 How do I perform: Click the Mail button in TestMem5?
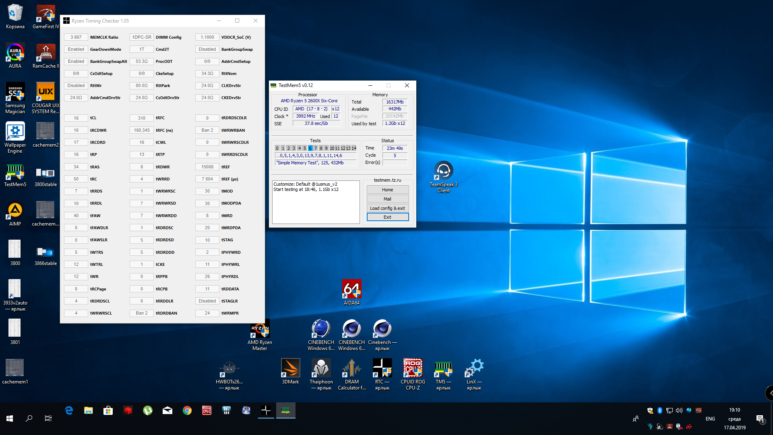pyautogui.click(x=387, y=199)
